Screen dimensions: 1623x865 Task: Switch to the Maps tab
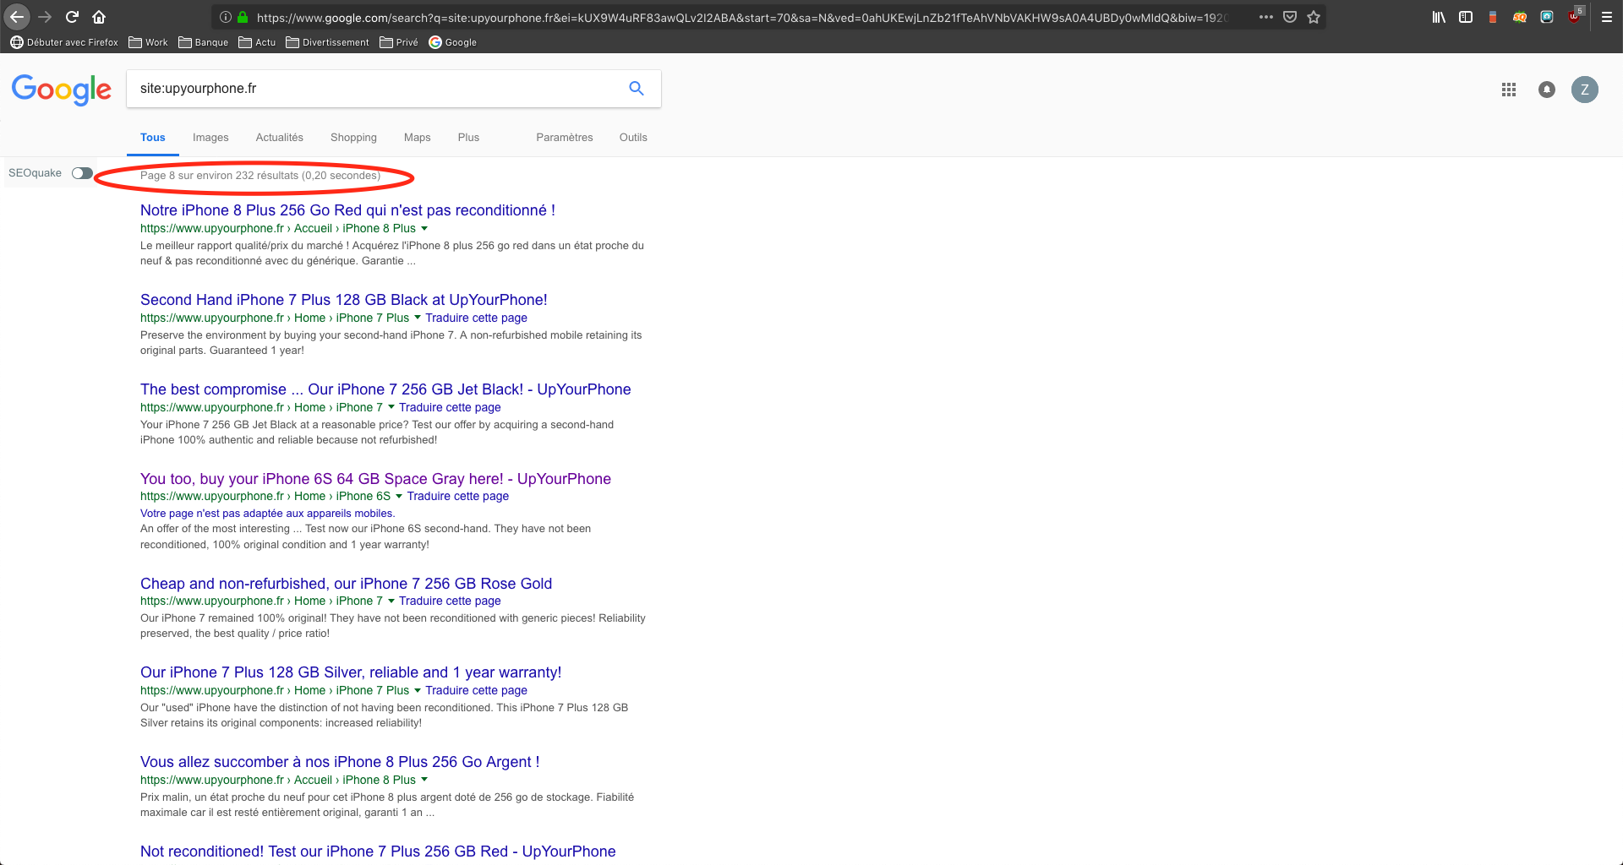pyautogui.click(x=418, y=138)
